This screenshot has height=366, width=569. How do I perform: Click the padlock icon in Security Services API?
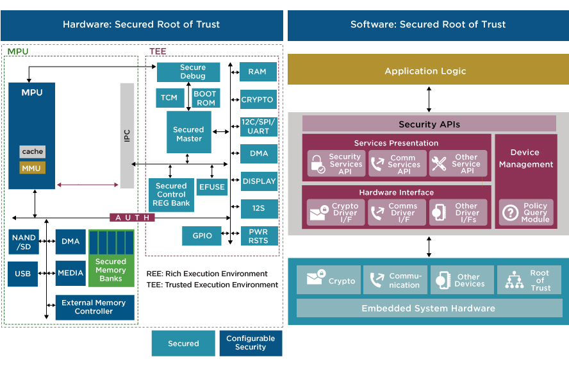pyautogui.click(x=317, y=163)
